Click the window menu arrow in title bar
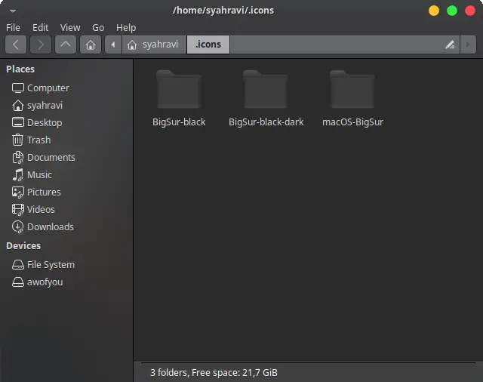 click(x=13, y=11)
